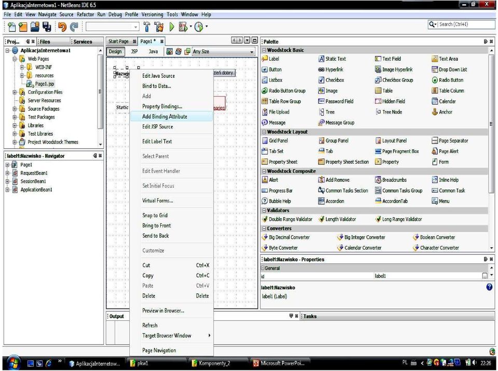Viewport: 498px width, 371px height.
Task: Click the Debug Main Project icon
Action: pyautogui.click(x=183, y=27)
